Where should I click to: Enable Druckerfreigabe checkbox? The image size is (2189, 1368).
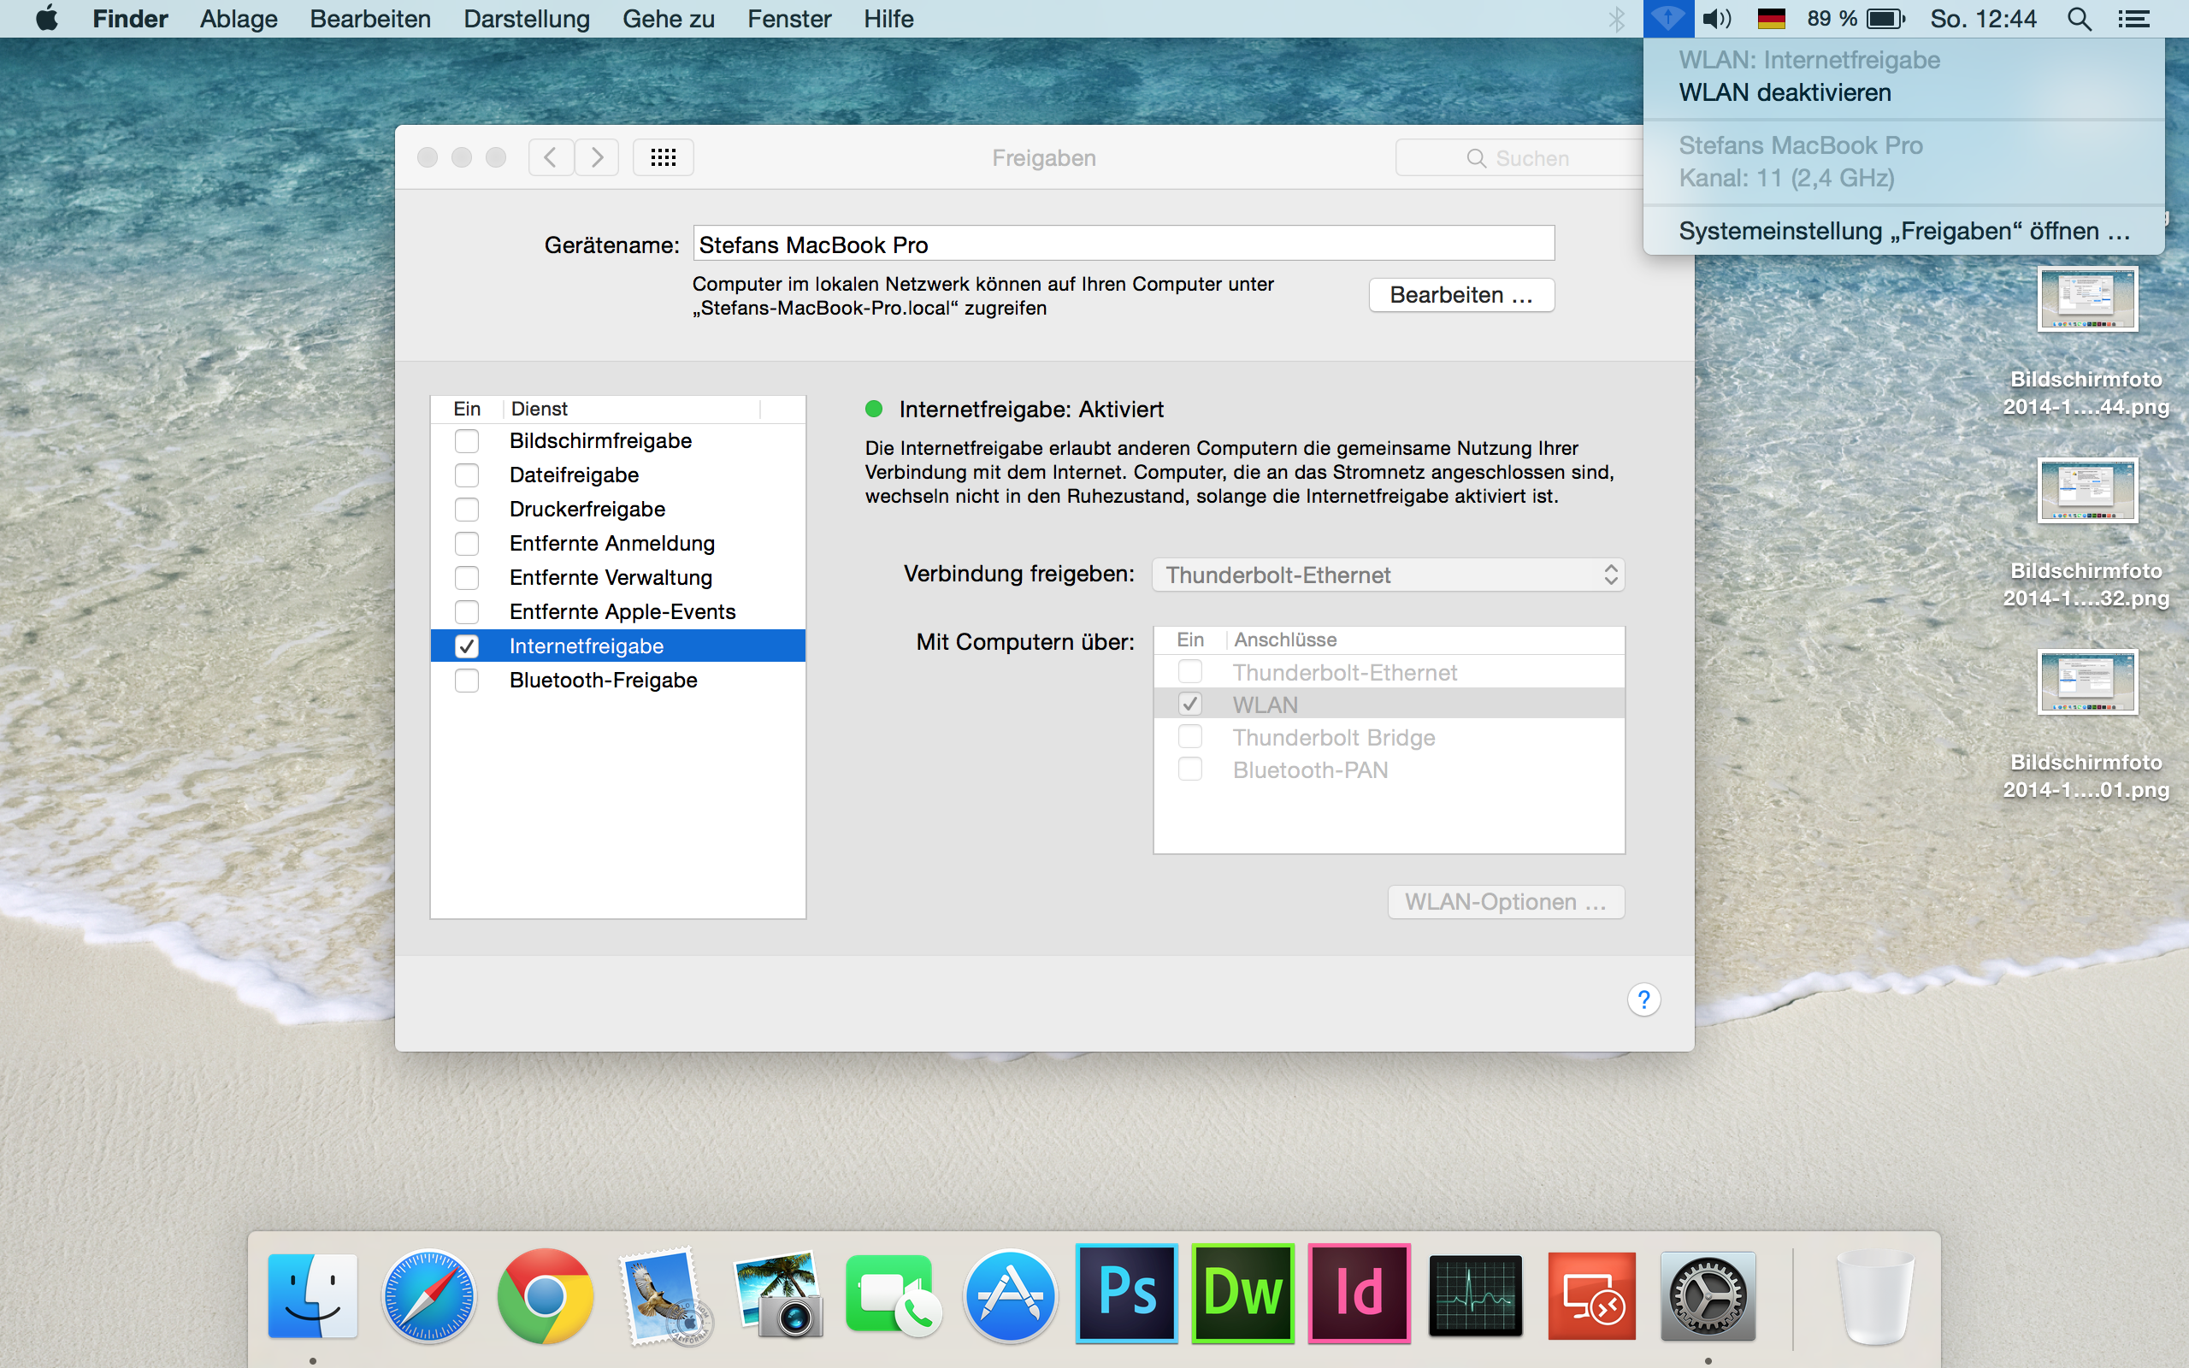pos(467,510)
